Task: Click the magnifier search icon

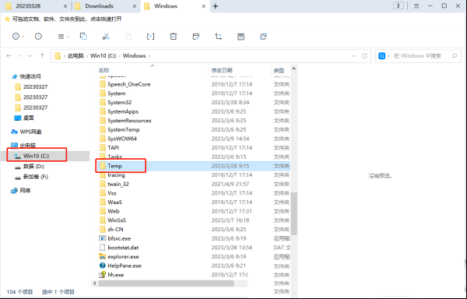Action: point(455,56)
